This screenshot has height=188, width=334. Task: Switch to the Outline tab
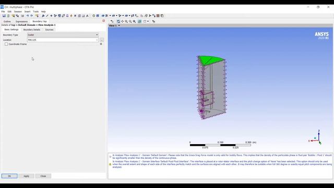pos(7,21)
